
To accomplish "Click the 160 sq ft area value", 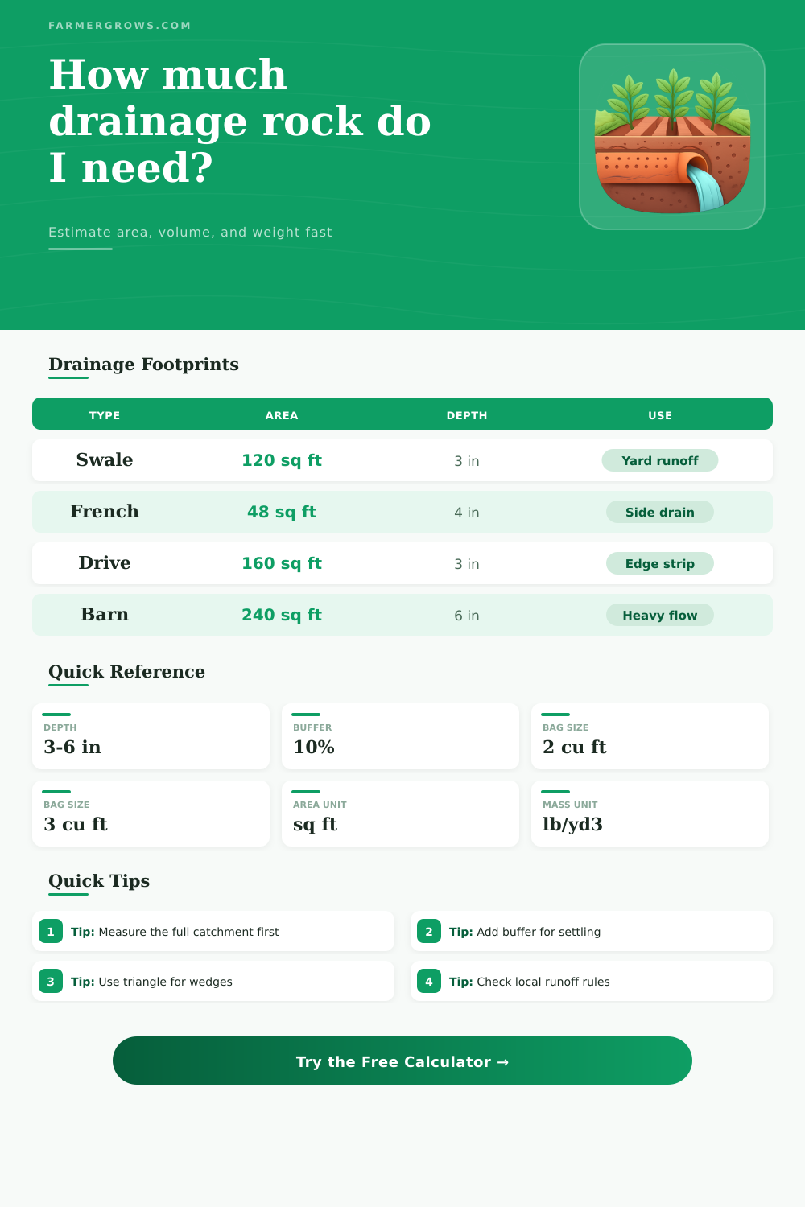I will tap(282, 563).
